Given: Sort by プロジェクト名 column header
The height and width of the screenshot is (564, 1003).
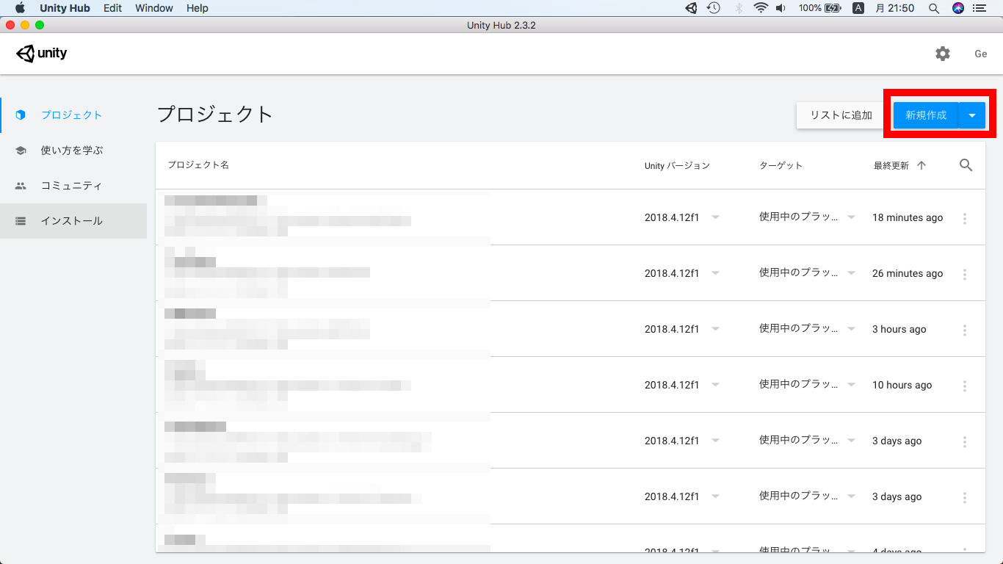Looking at the screenshot, I should 198,165.
